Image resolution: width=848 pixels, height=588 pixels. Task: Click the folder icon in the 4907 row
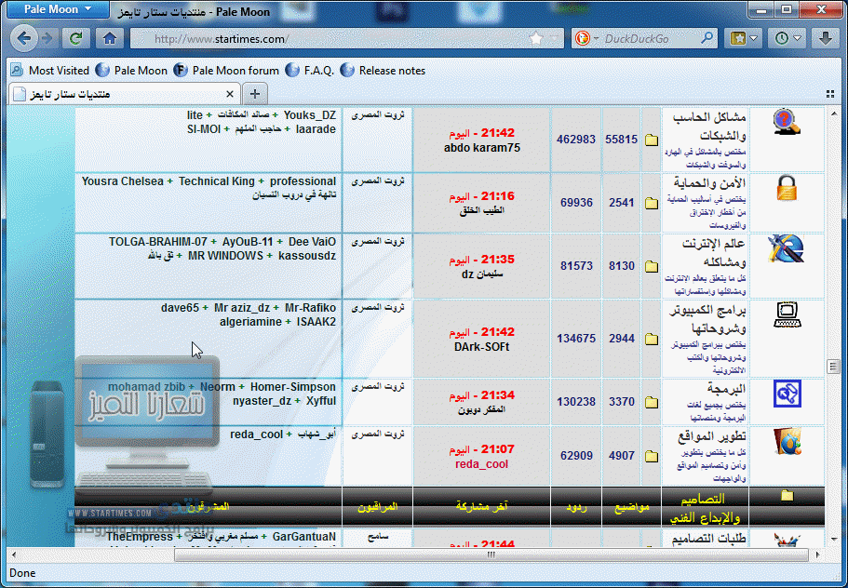pos(652,456)
